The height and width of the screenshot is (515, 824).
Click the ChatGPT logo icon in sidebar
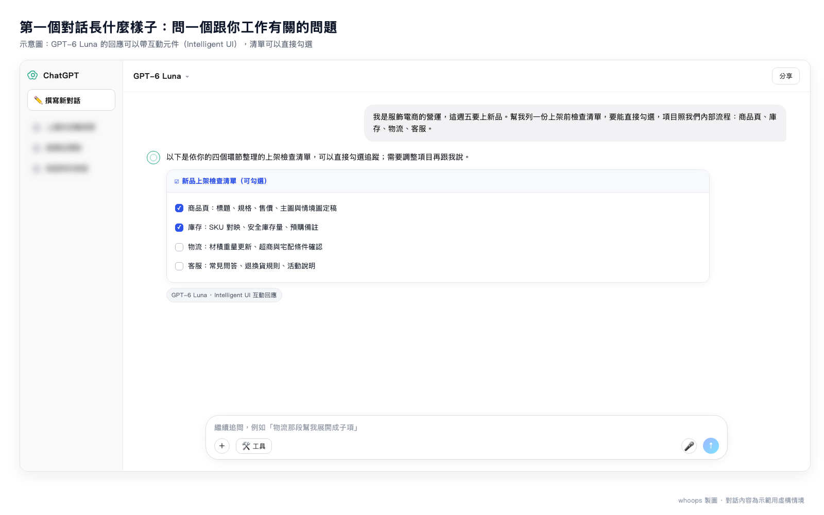pos(32,75)
